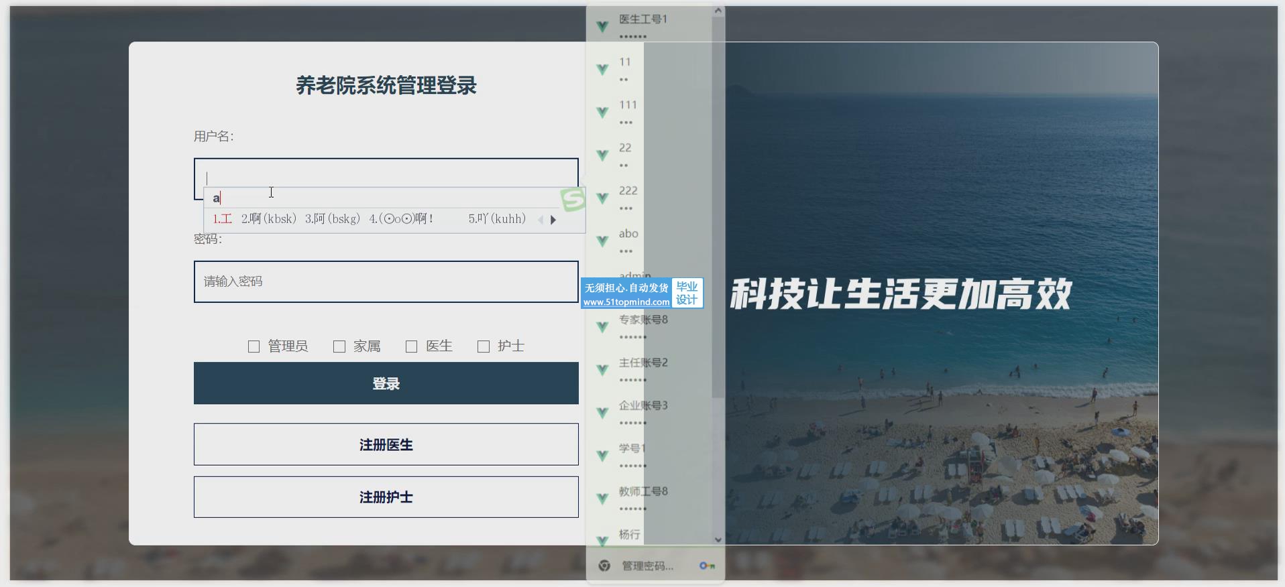
Task: Focus the 请输入密码 password field
Action: tap(386, 281)
